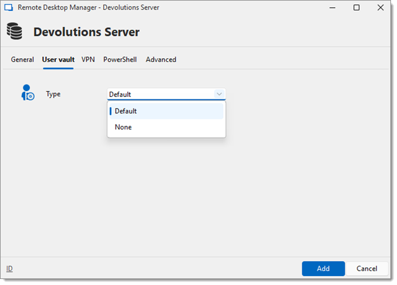Viewport: 397px width, 285px height.
Task: Close the Devolutions Server dialog window
Action: coord(381,8)
